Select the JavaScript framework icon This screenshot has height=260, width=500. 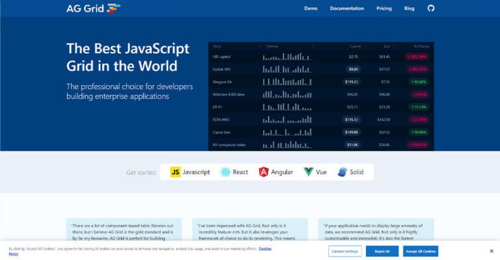point(175,172)
